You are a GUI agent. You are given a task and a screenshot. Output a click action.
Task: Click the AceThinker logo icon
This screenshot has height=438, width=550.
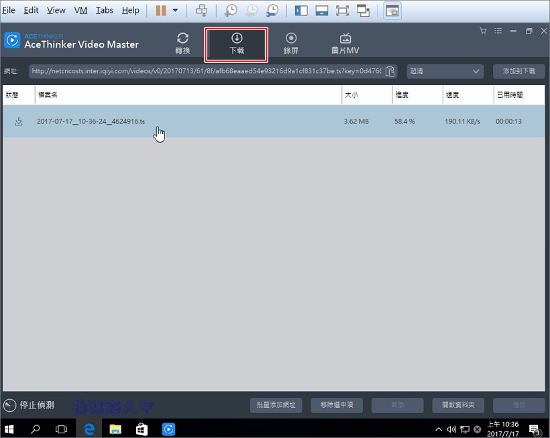click(12, 40)
